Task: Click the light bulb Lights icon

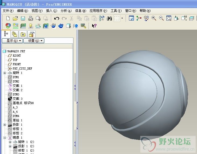Action: 31,26
